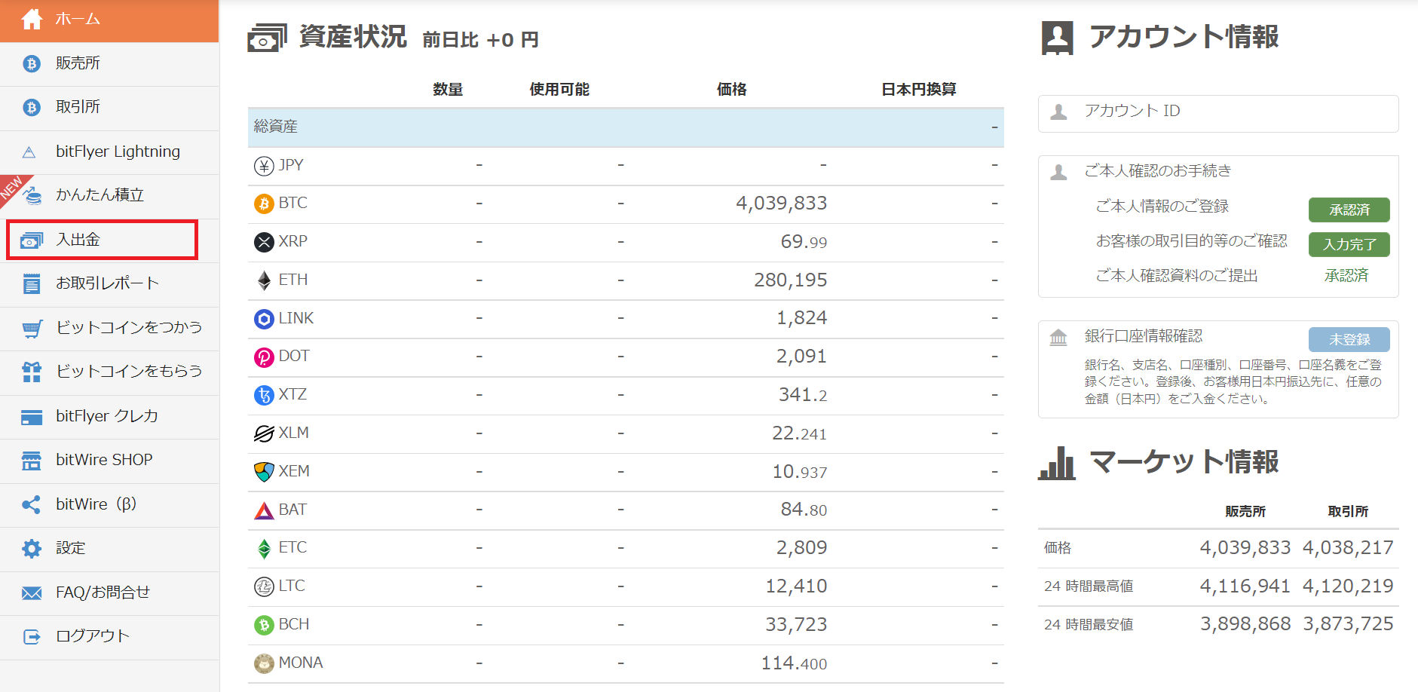1418x692 pixels.
Task: Click the XRP coin icon in asset table
Action: coord(264,242)
